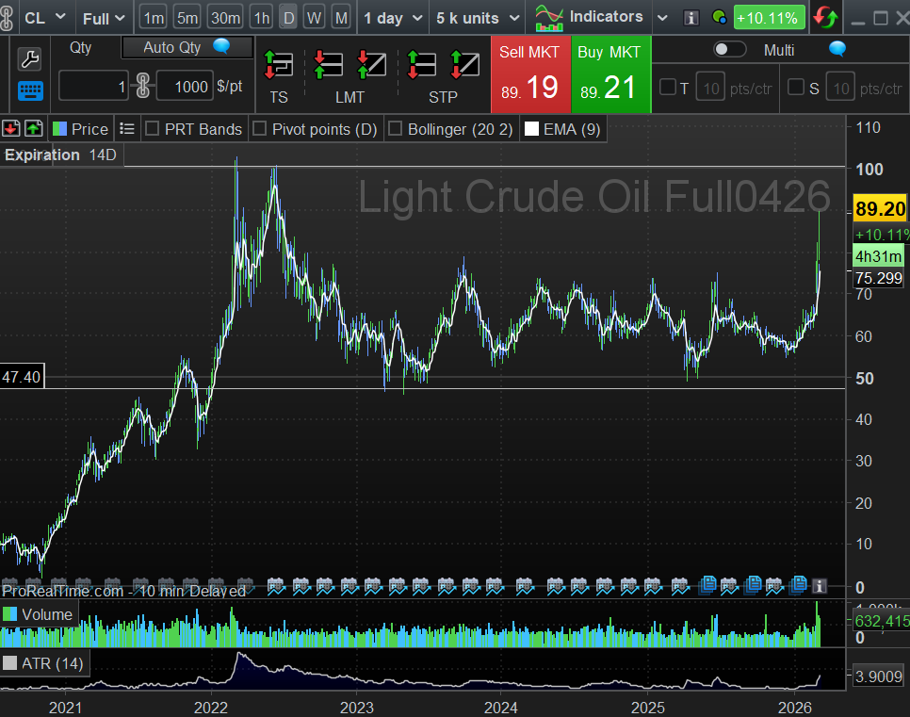910x717 pixels.
Task: Click the white EMA (9) color swatch
Action: (x=532, y=129)
